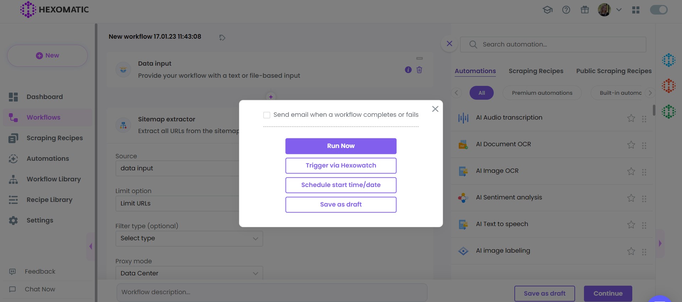Open the Proxy mode Data Center dropdown
This screenshot has width=682, height=302.
click(x=189, y=273)
